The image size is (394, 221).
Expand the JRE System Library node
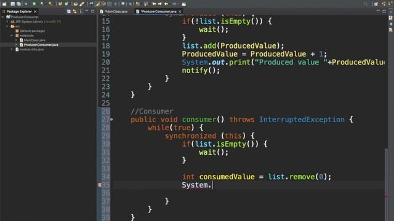7,21
